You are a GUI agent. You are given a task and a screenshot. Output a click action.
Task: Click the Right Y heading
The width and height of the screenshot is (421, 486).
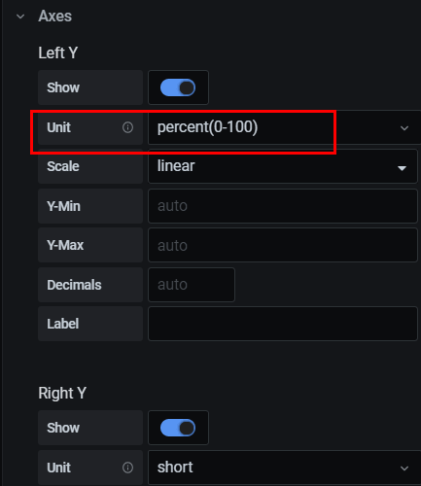62,394
